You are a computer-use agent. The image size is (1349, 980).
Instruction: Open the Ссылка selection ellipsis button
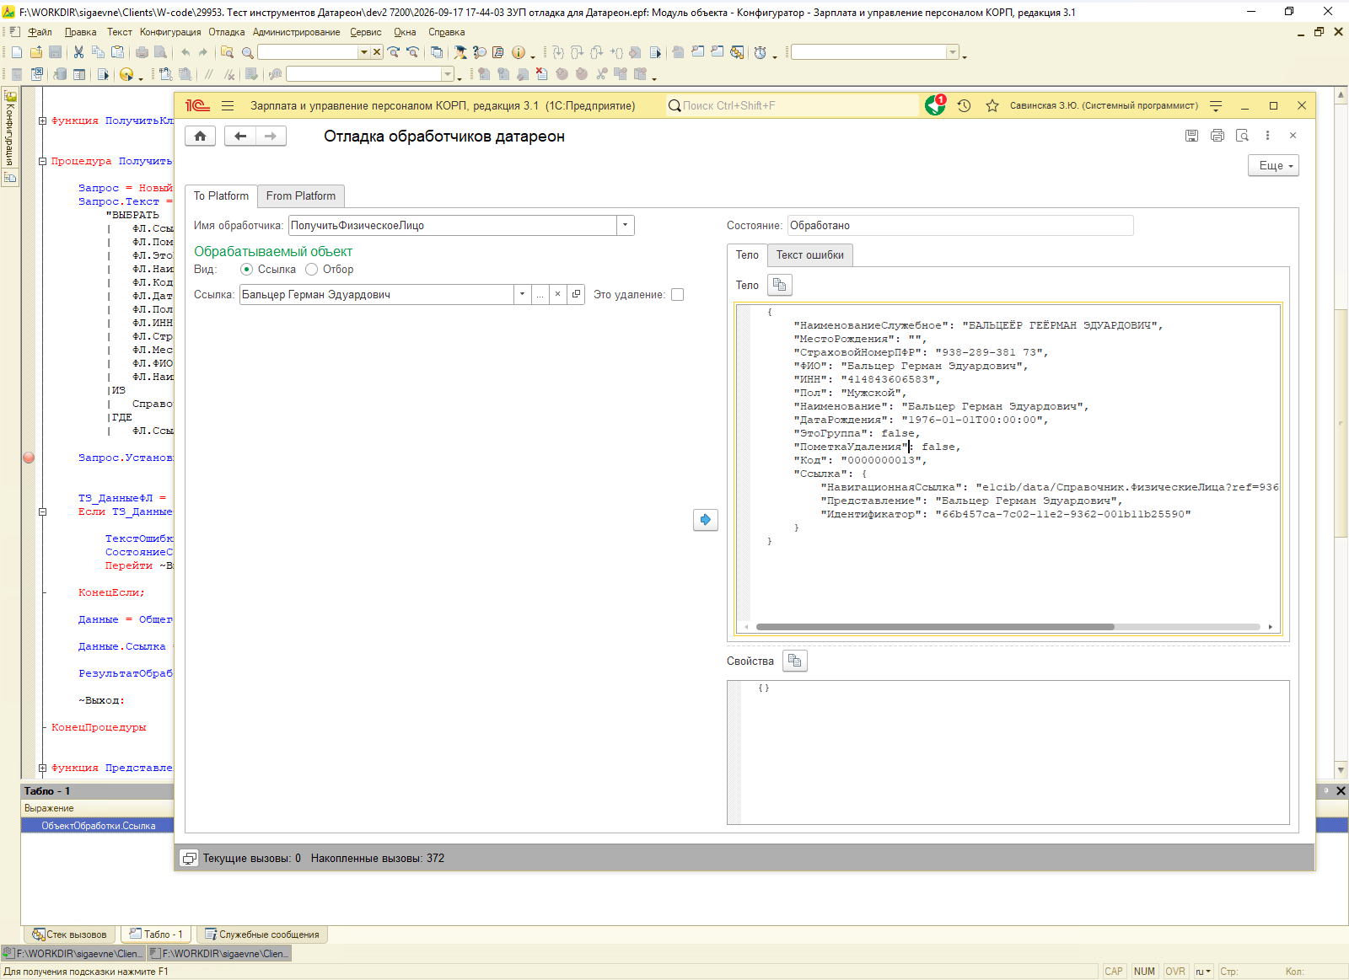(x=540, y=294)
